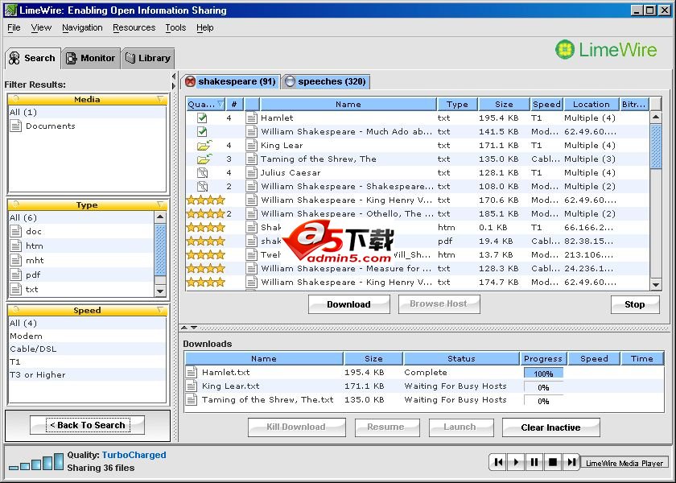The width and height of the screenshot is (676, 483).
Task: Click the play button in media player
Action: pos(517,462)
